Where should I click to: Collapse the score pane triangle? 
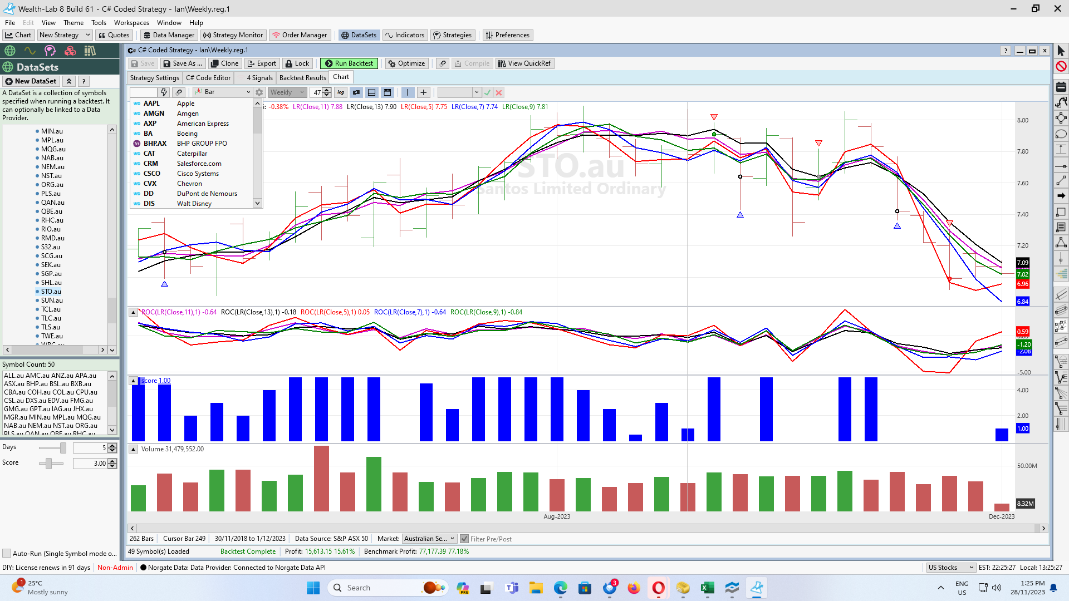(x=134, y=381)
